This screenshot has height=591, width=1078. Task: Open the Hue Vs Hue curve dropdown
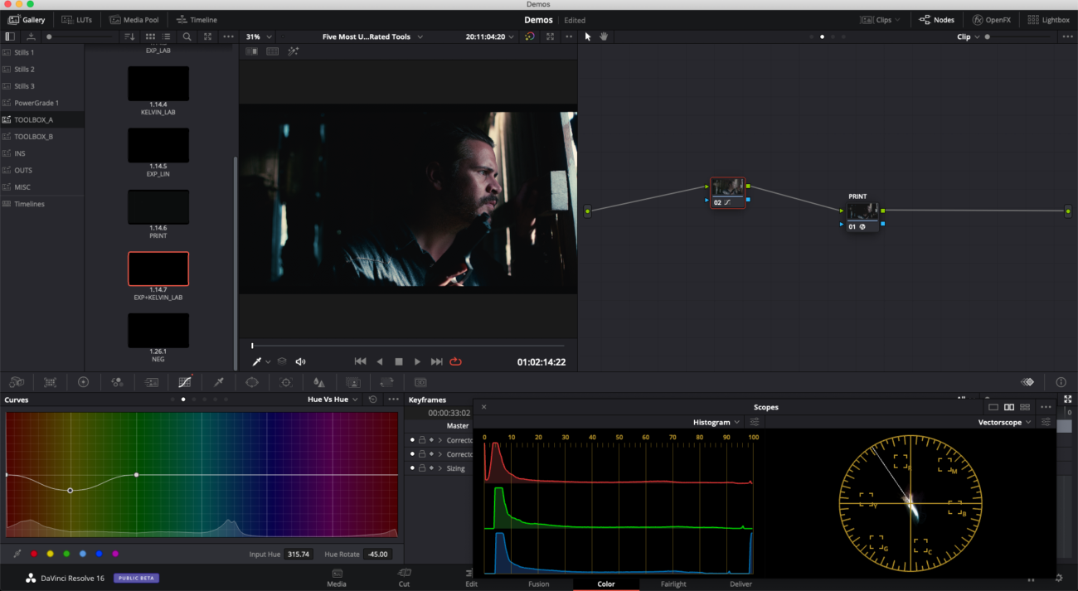333,400
